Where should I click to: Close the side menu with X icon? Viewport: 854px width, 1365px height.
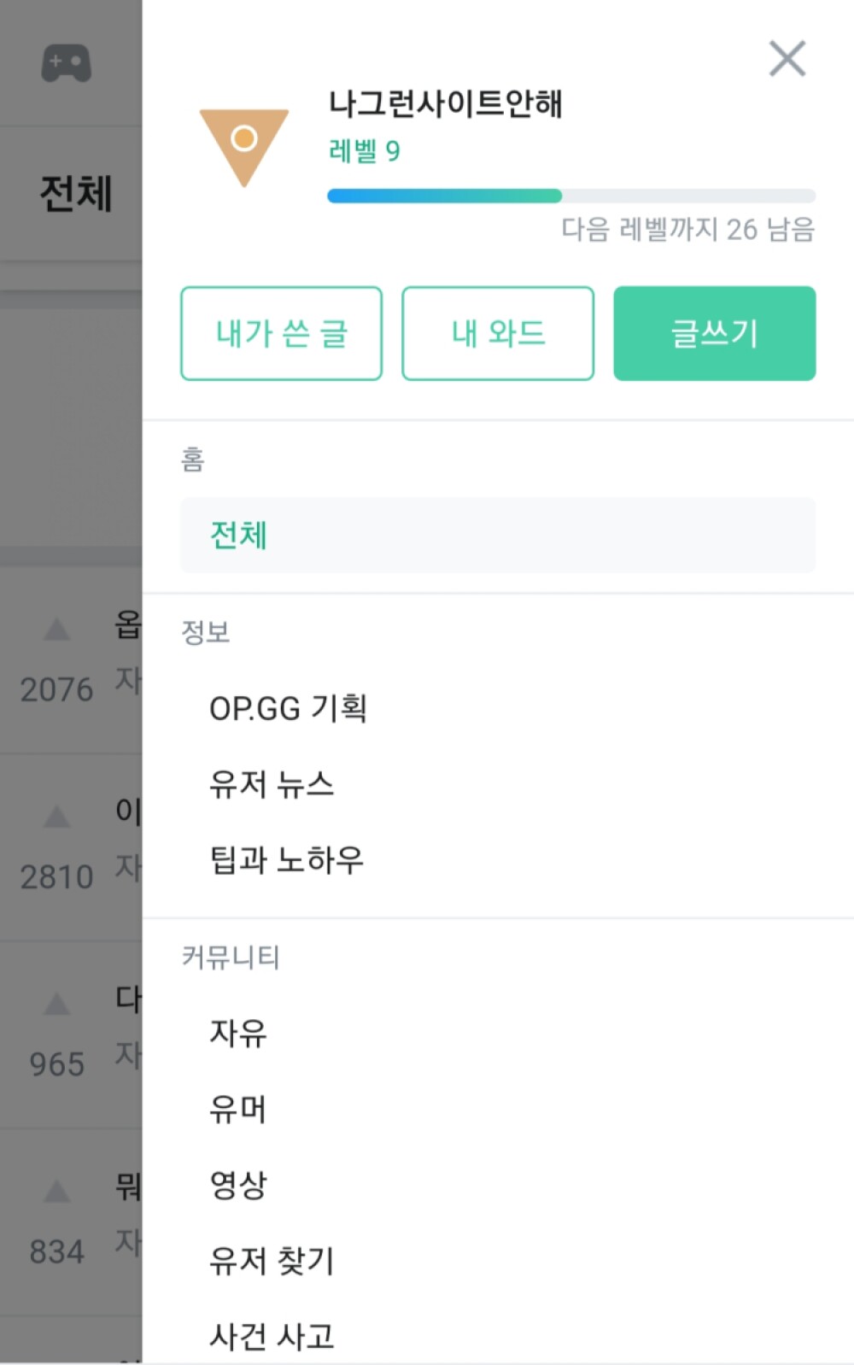(x=787, y=59)
